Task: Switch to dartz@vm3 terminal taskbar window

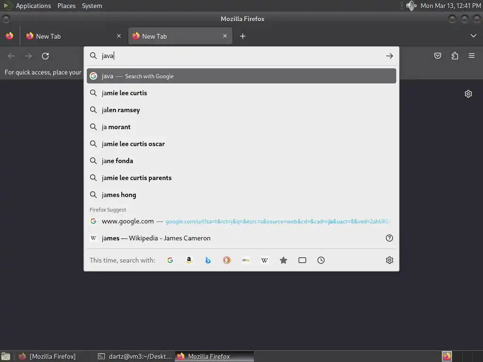Action: tap(135, 356)
